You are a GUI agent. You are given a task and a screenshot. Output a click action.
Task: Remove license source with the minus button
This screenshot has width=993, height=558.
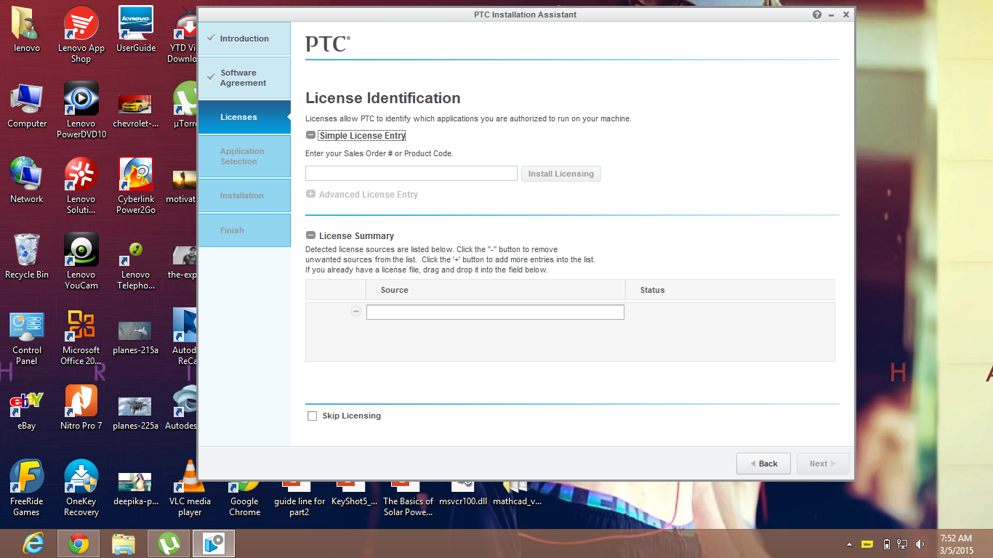[x=356, y=311]
